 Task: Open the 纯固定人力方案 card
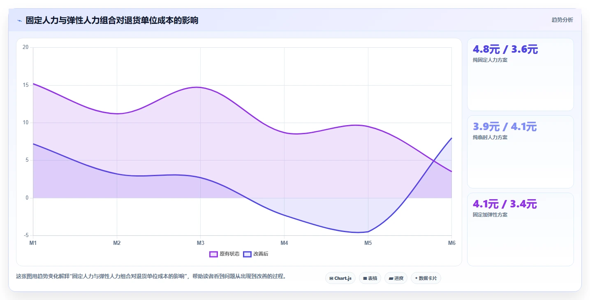[521, 74]
